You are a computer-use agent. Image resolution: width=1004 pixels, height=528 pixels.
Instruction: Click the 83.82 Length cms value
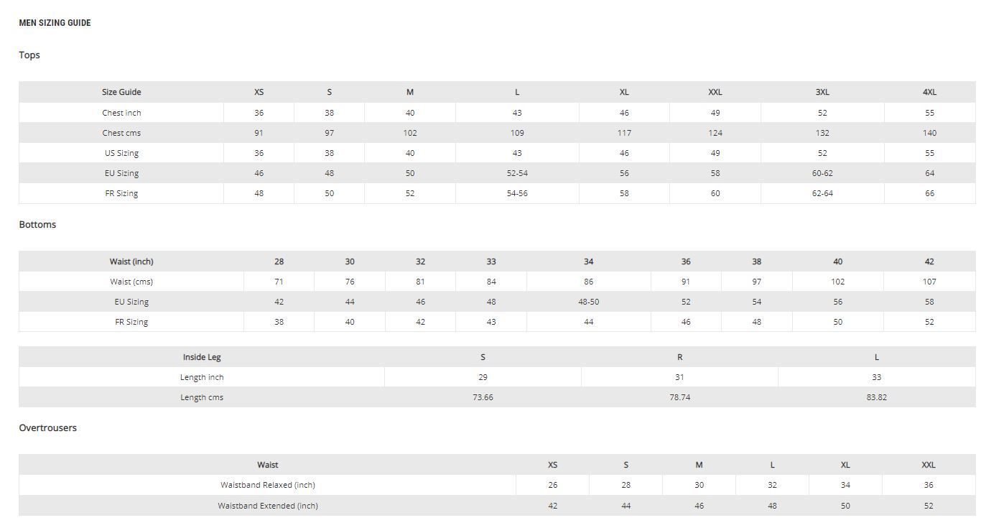(876, 397)
